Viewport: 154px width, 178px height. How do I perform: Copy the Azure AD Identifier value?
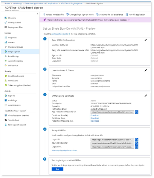coord(137,143)
